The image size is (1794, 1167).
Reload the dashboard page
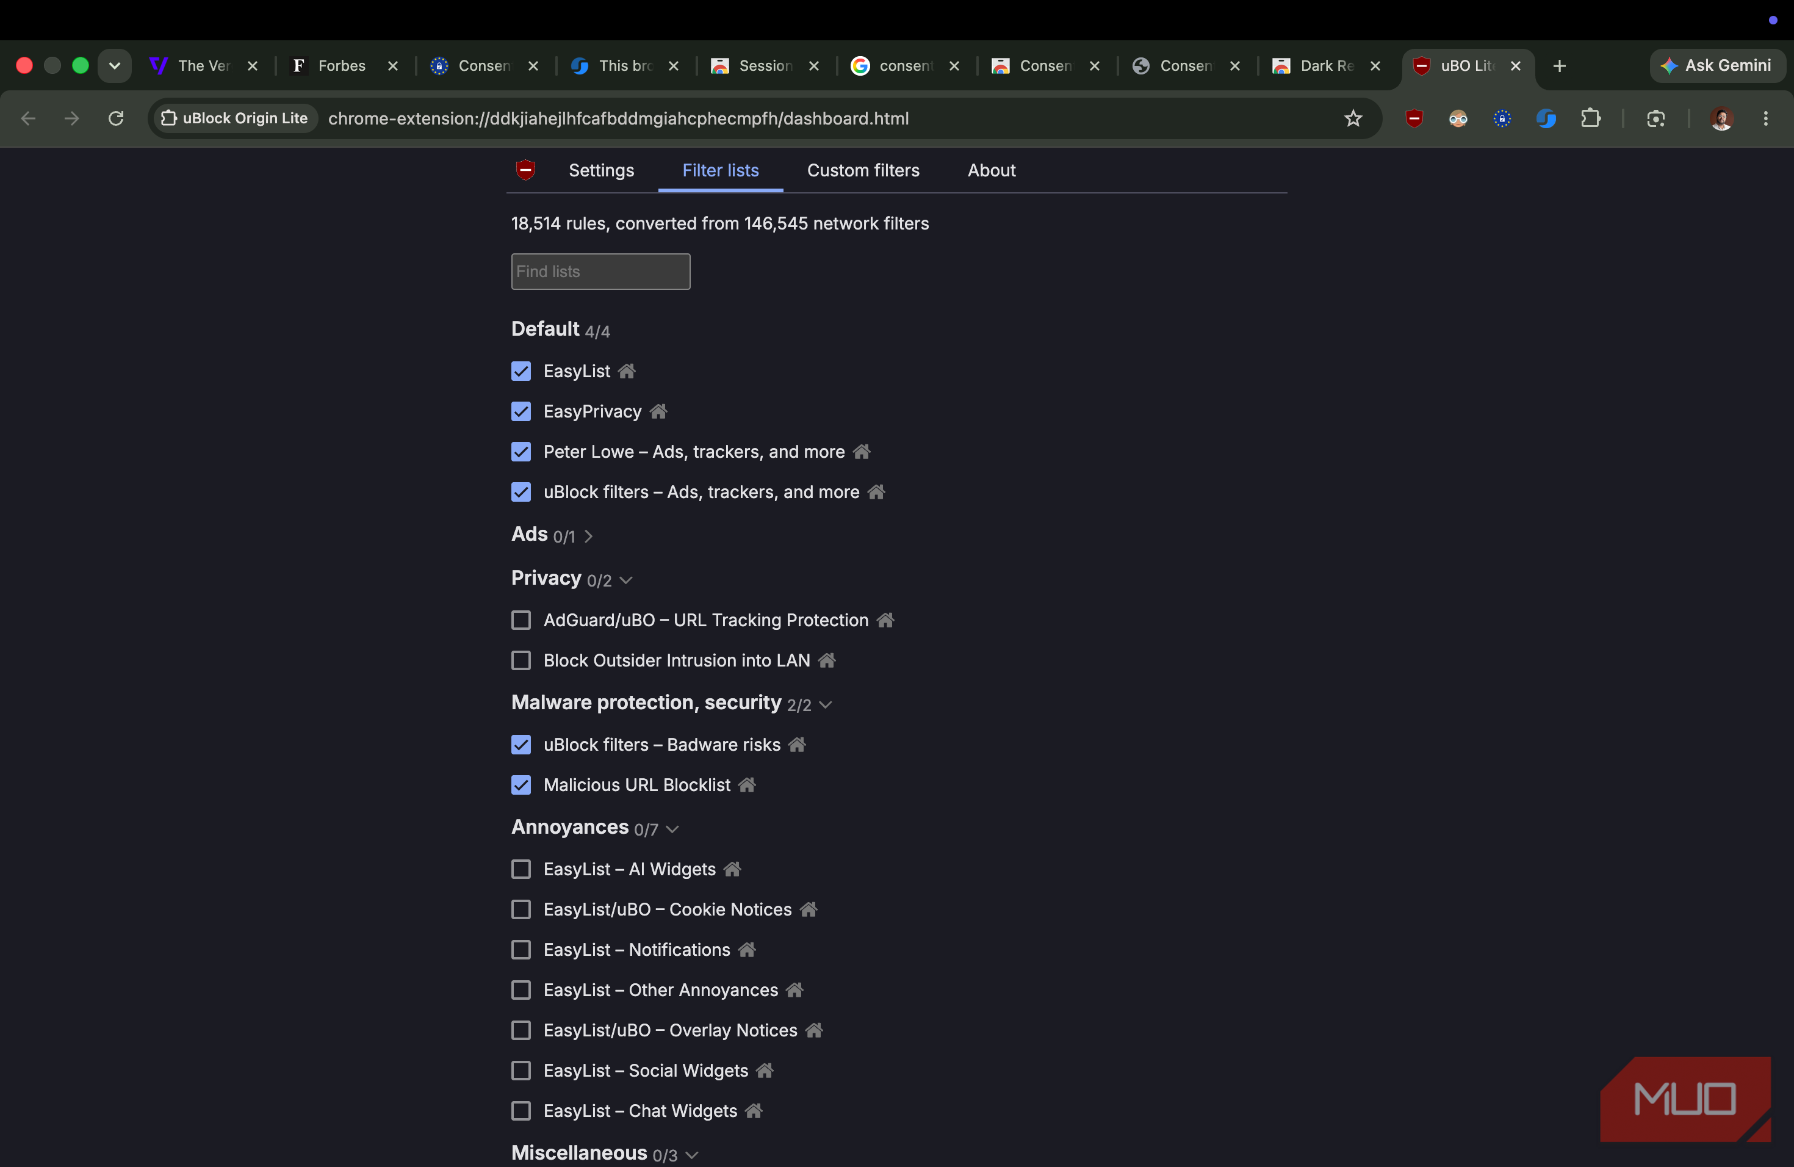115,118
